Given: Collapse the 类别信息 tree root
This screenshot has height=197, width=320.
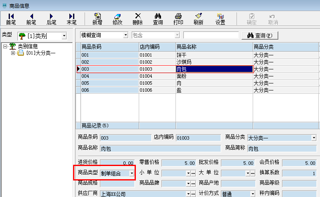Looking at the screenshot, I should point(5,47).
